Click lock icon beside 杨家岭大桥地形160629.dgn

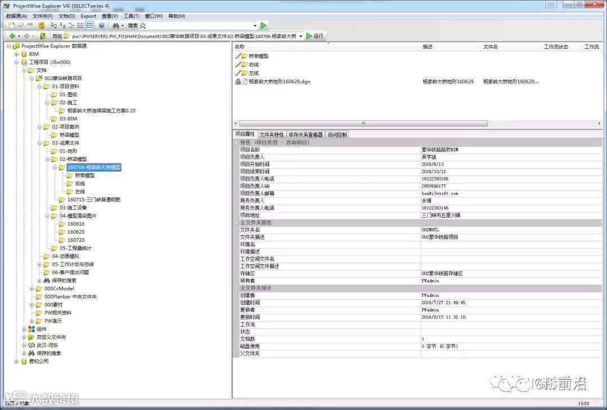coord(238,82)
